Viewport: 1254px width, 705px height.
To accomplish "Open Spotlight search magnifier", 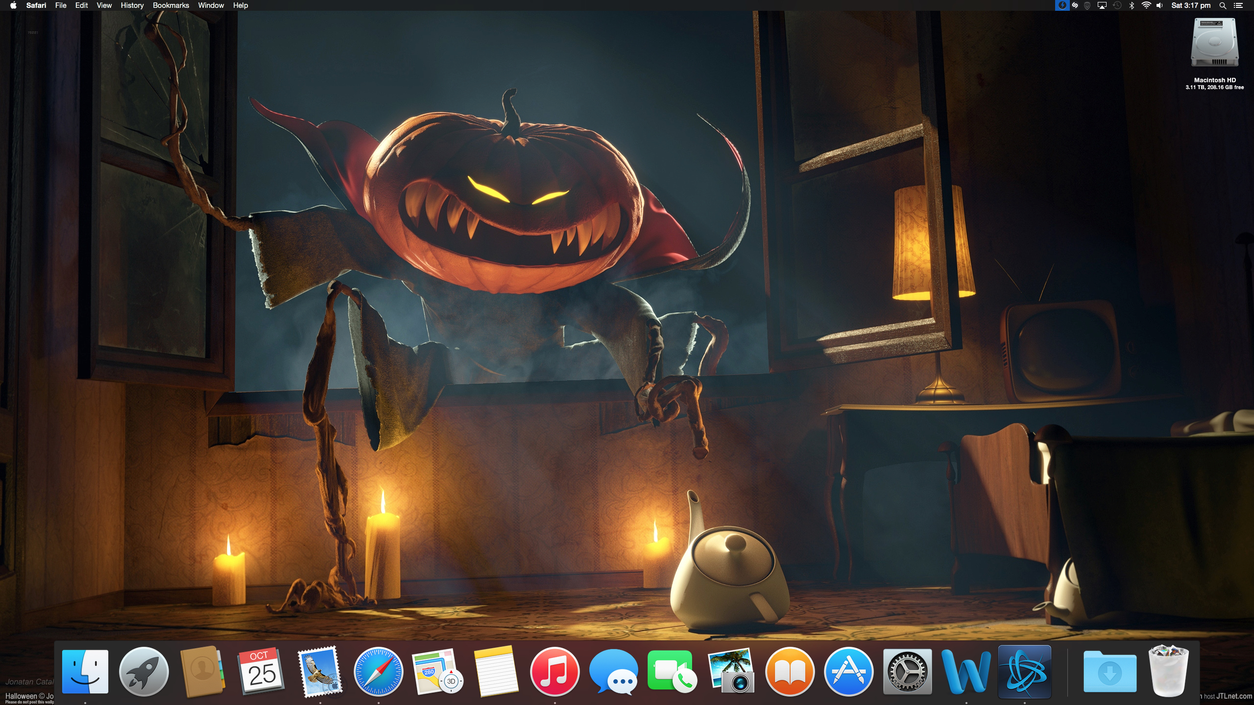I will (1223, 5).
